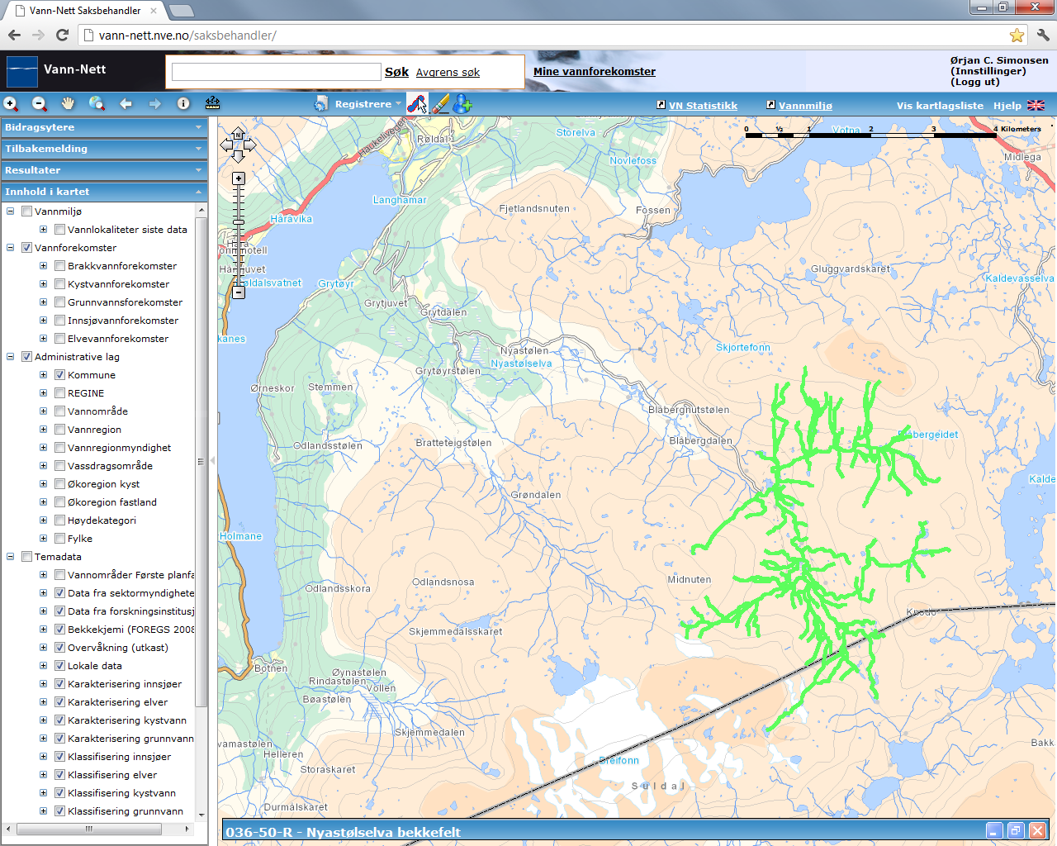Enable the Brakkvannforekomster checkbox
Viewport: 1057px width, 846px height.
pyautogui.click(x=59, y=266)
